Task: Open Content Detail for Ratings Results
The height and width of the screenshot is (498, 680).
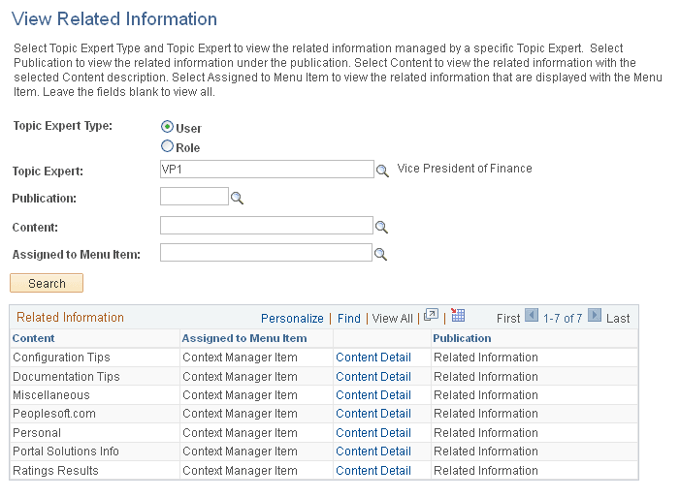Action: click(x=373, y=471)
